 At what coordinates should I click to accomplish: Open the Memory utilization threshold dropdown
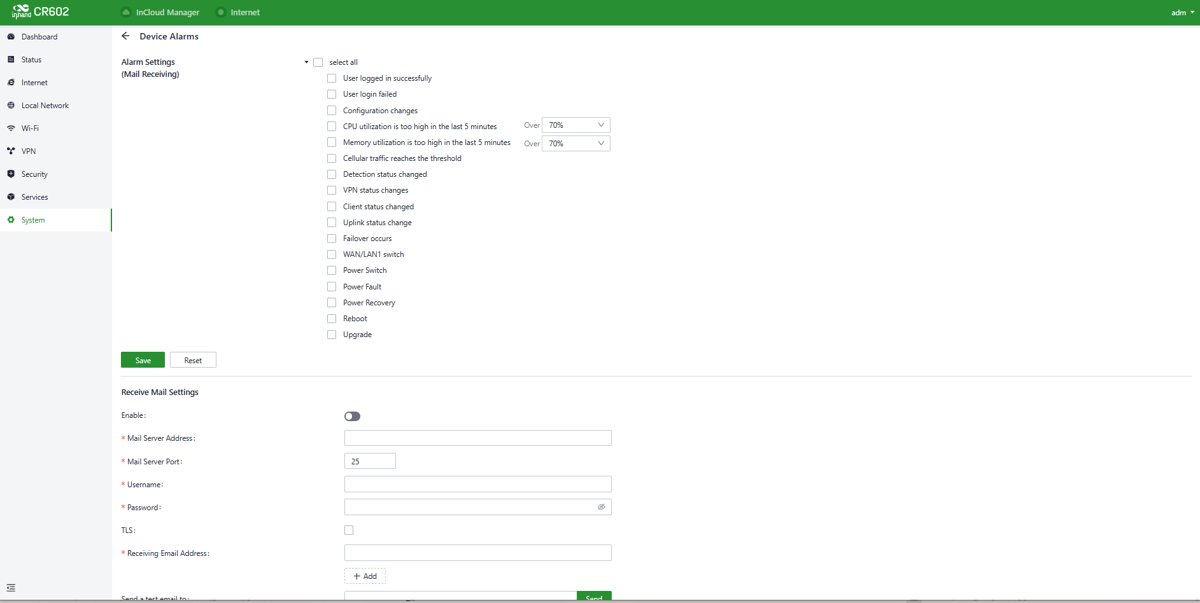pos(575,144)
